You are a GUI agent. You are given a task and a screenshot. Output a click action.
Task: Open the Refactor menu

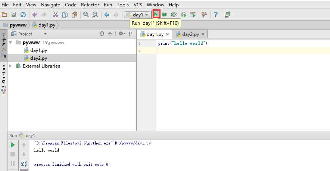click(90, 4)
